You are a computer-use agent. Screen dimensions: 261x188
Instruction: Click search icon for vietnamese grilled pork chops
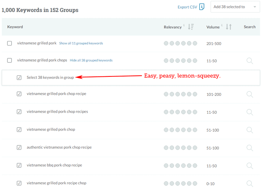tap(249, 60)
